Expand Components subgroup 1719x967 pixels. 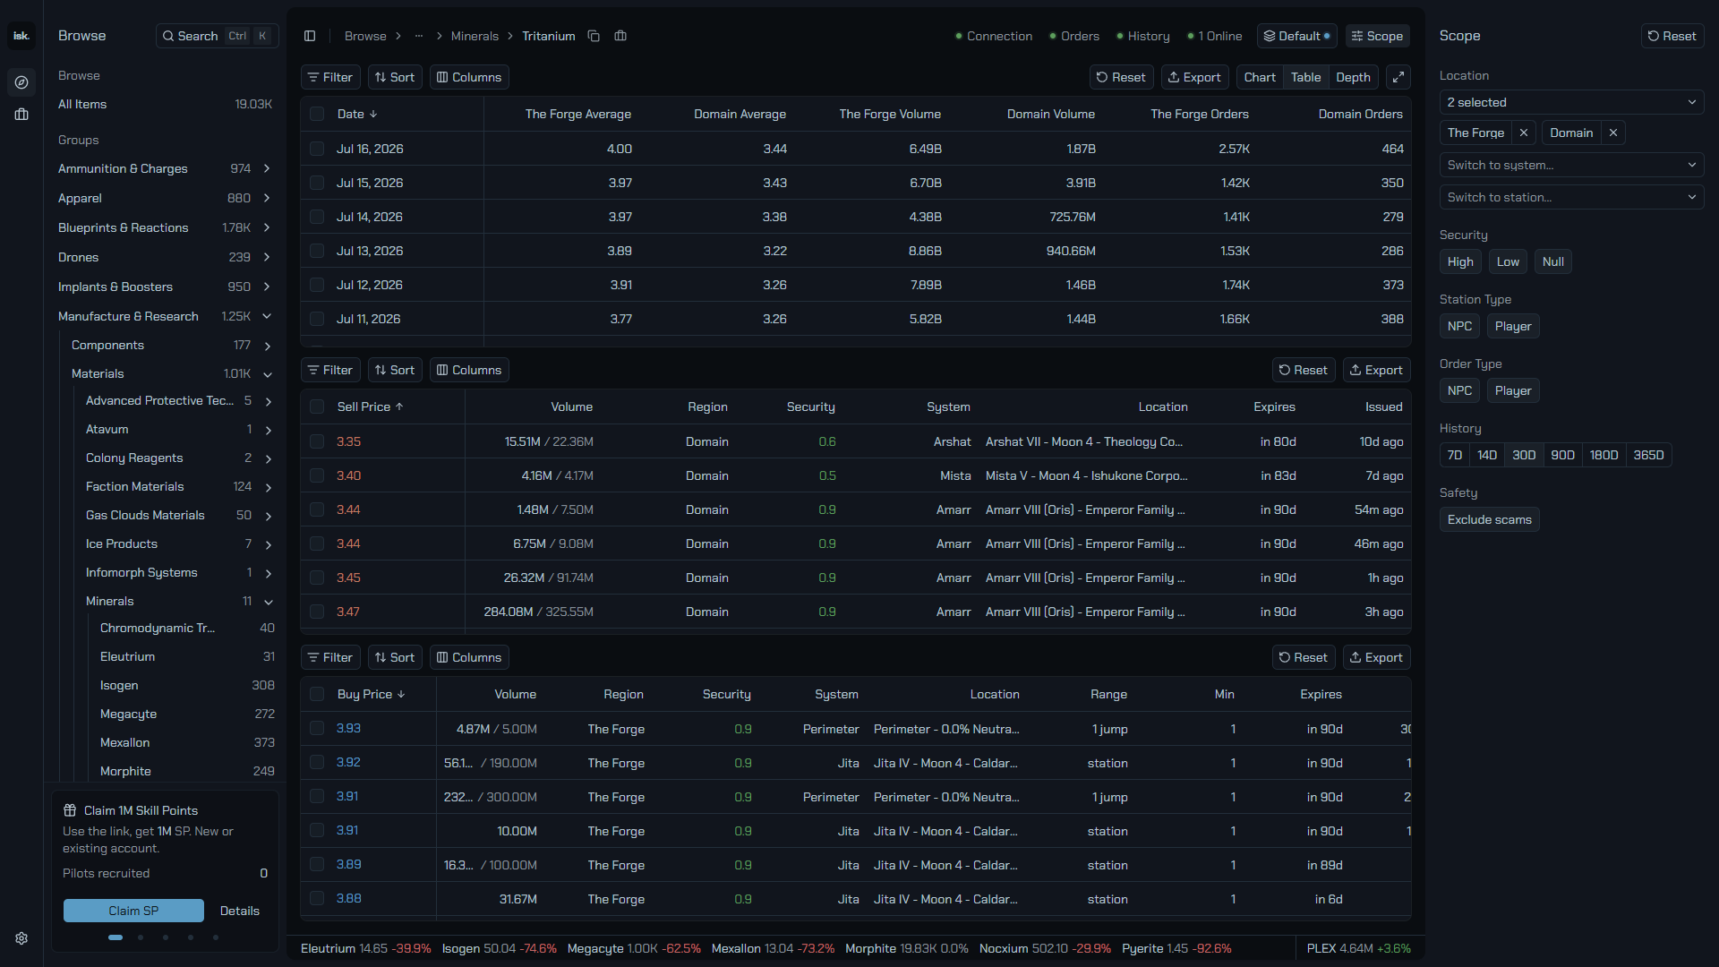point(268,346)
